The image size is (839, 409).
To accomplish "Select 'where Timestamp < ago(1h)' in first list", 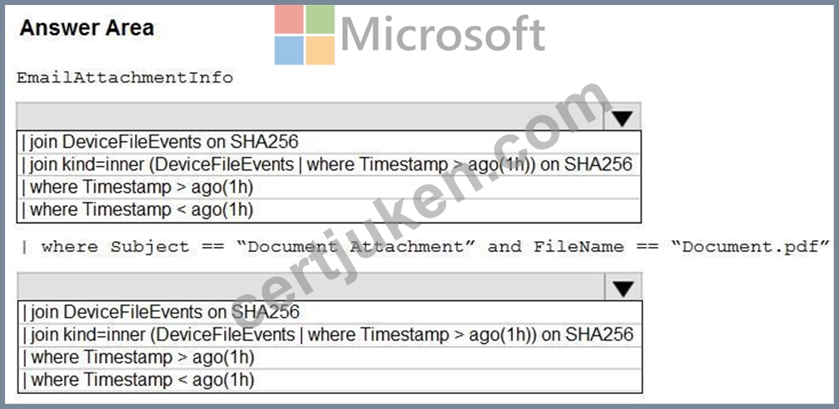I will [x=329, y=210].
